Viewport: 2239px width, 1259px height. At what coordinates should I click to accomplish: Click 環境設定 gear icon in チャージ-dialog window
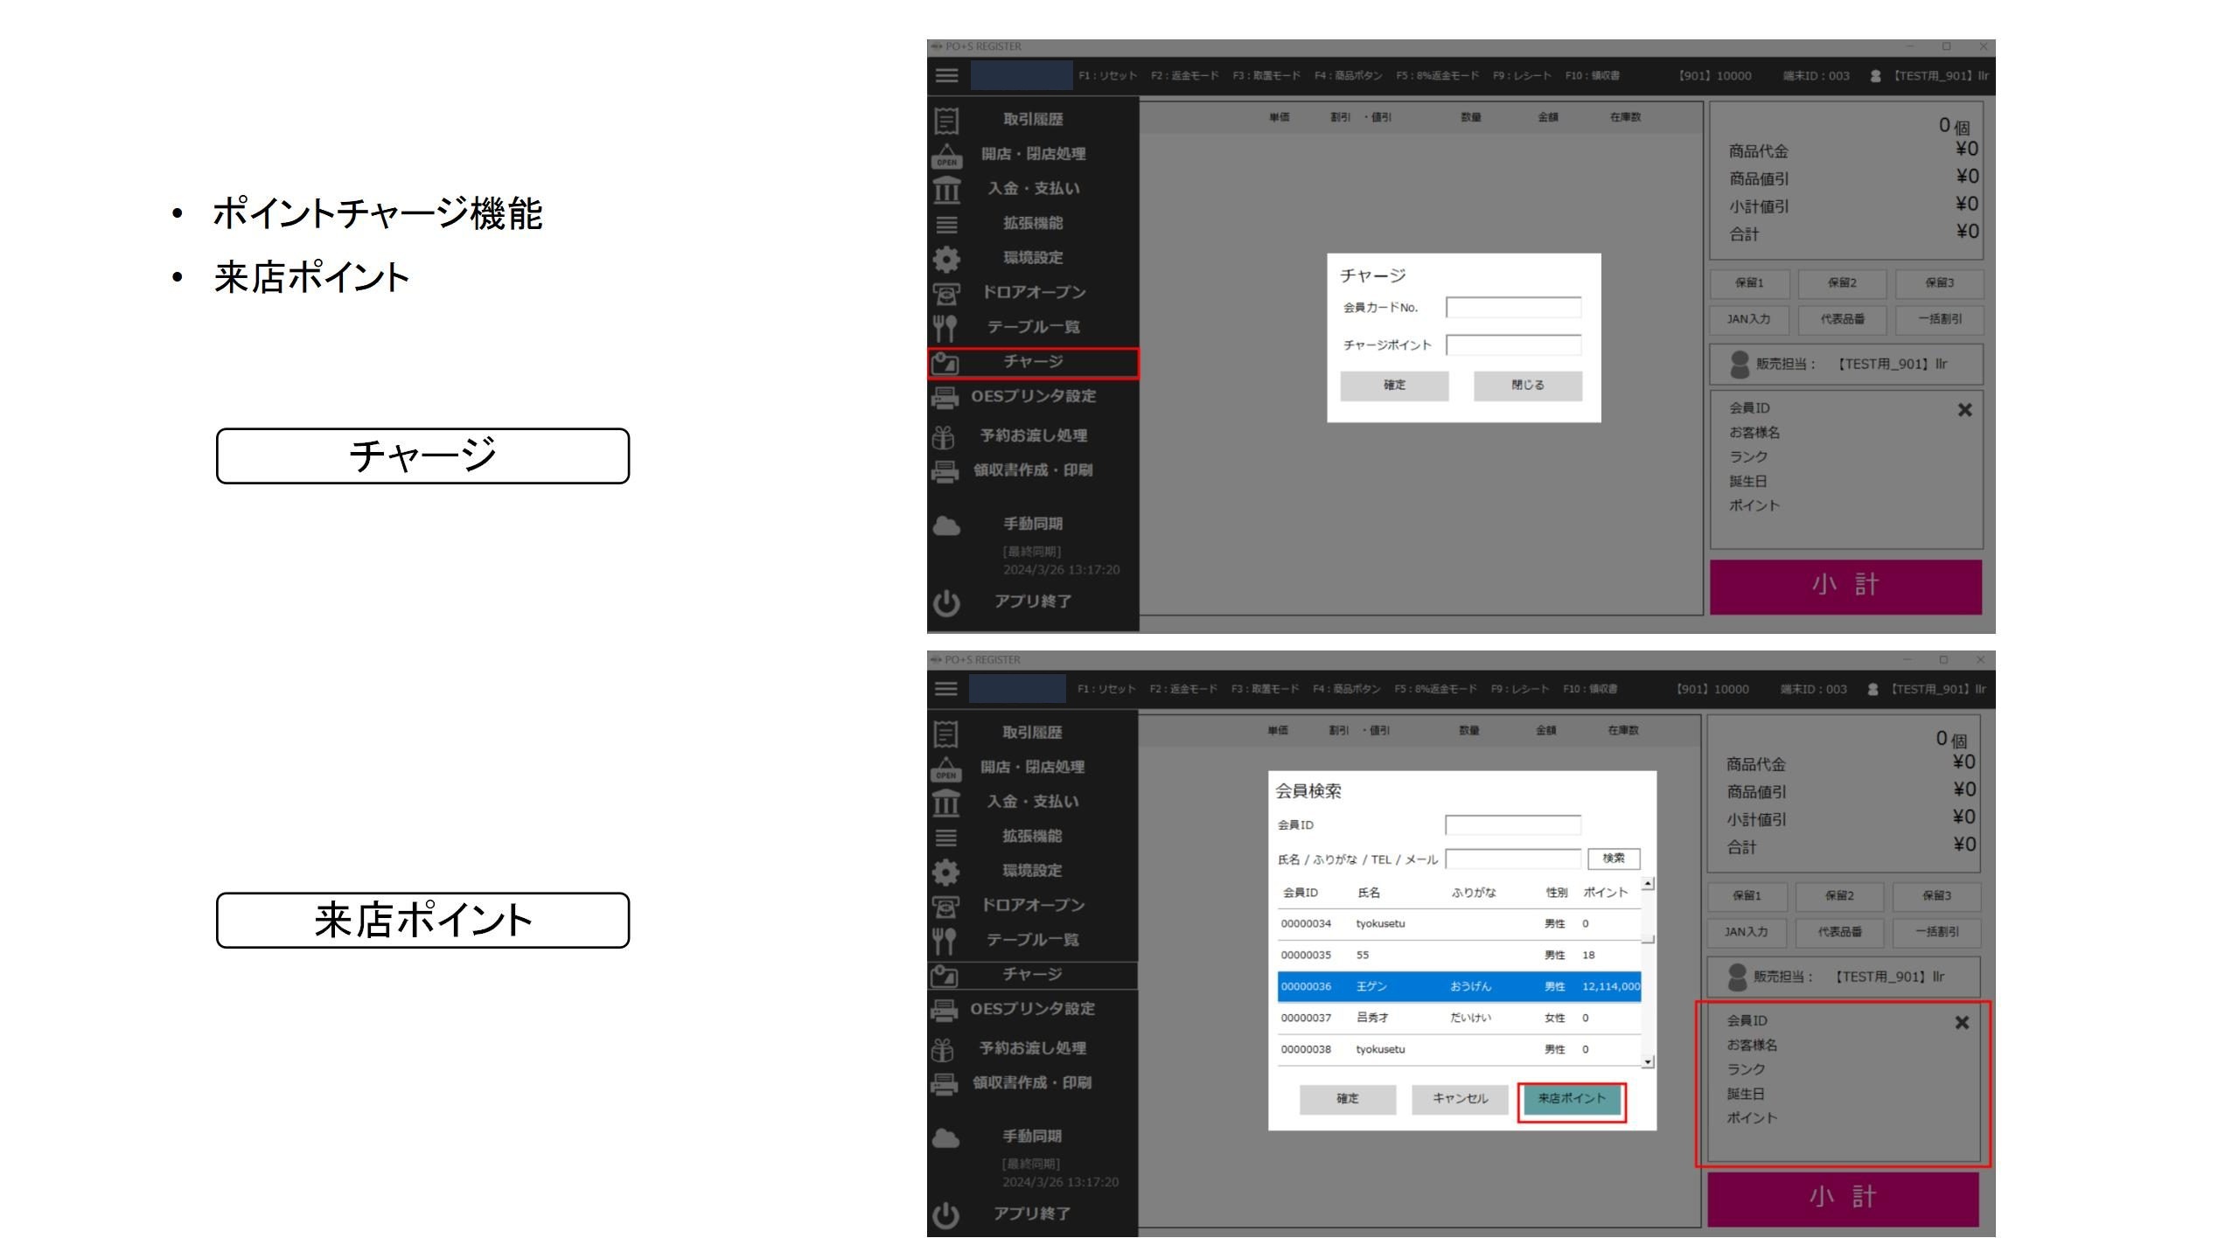[946, 259]
